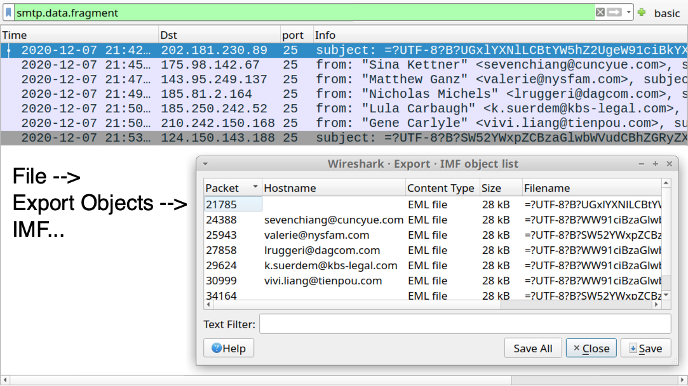Click the object list horizontal scrollbar thumb
This screenshot has height=386, width=688.
tap(357, 304)
